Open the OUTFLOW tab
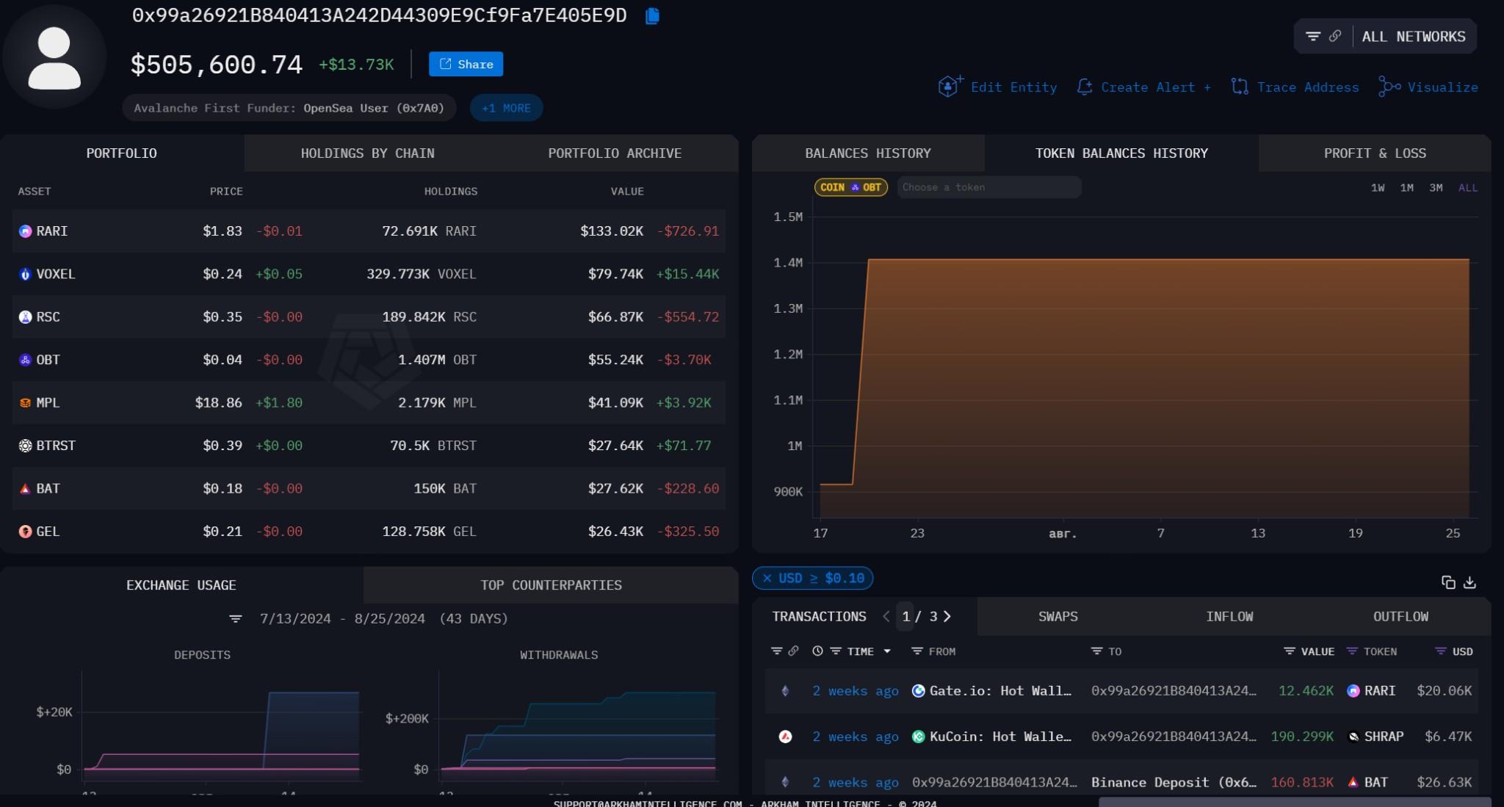 click(x=1400, y=617)
